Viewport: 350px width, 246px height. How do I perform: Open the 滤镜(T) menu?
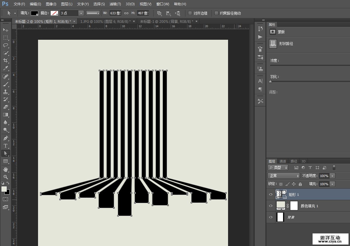click(115, 4)
